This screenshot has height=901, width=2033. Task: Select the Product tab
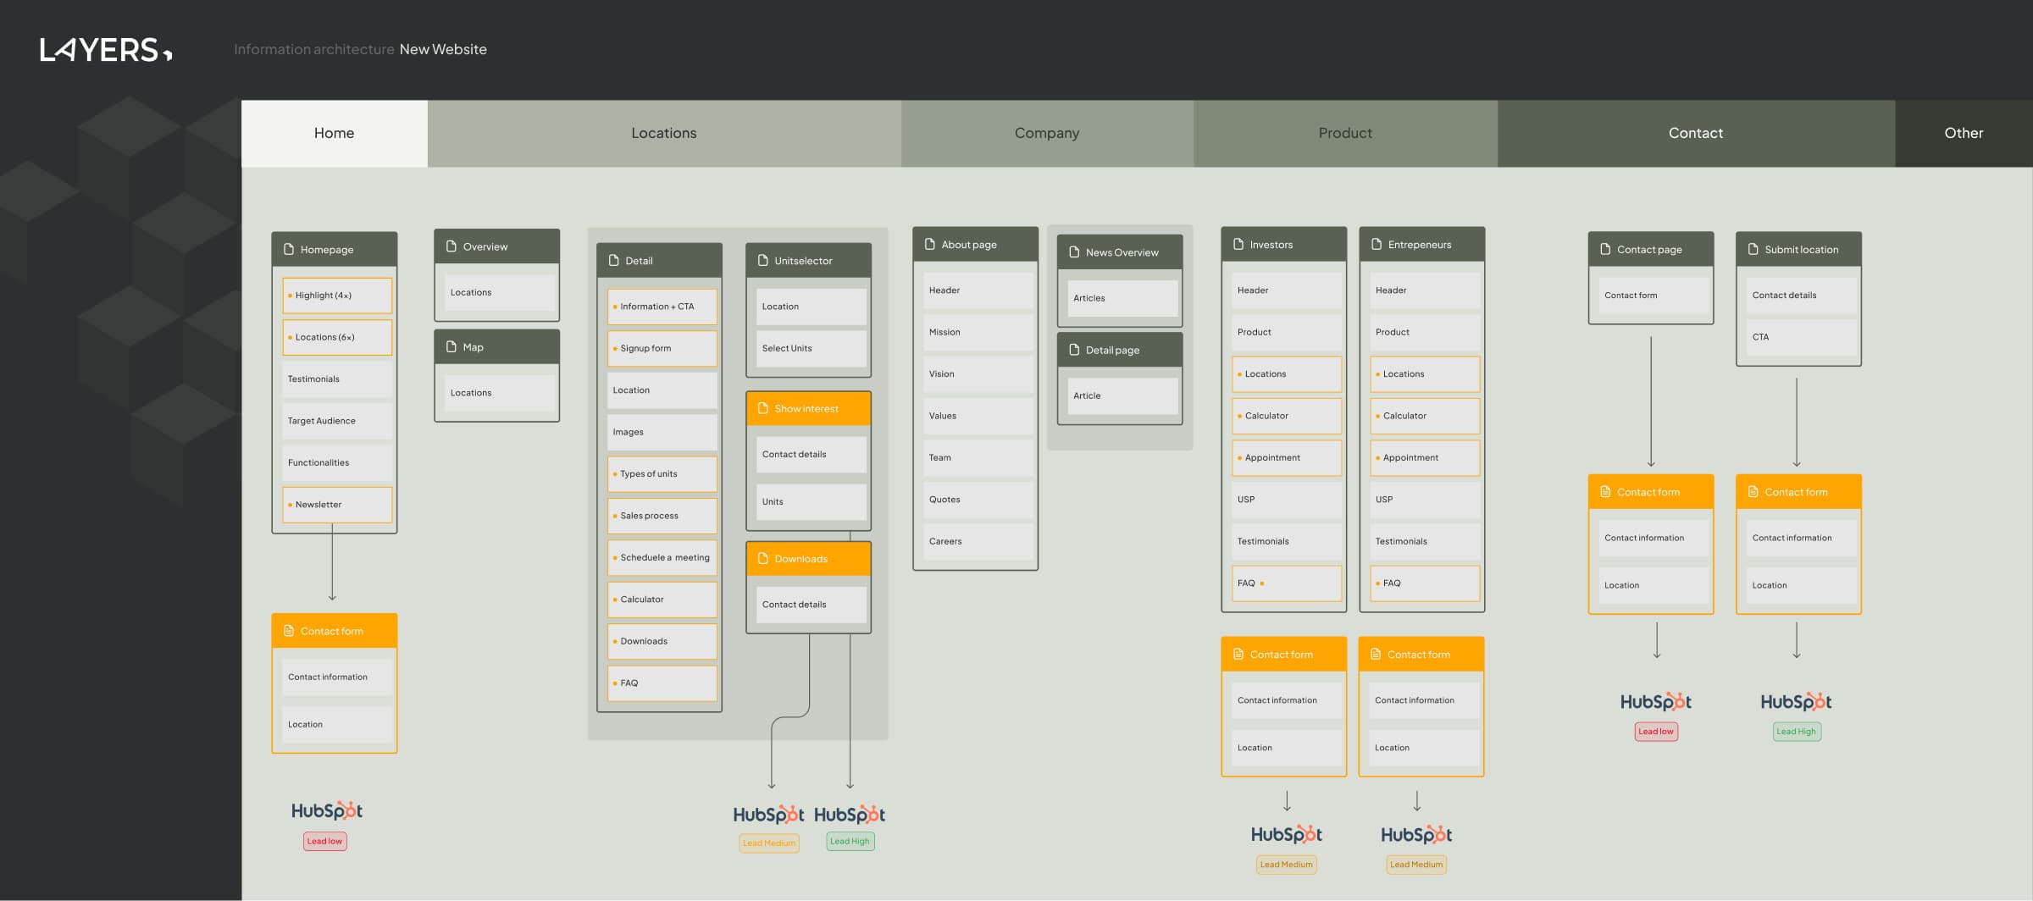pyautogui.click(x=1344, y=133)
